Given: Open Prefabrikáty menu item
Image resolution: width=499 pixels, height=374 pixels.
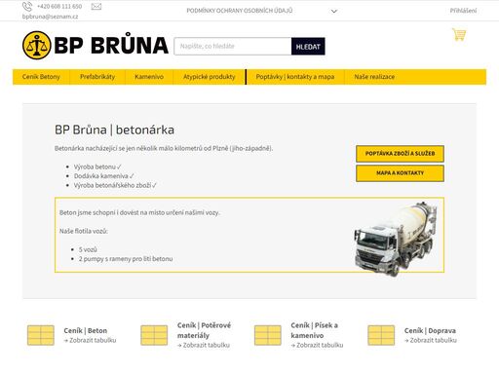Looking at the screenshot, I should point(97,77).
